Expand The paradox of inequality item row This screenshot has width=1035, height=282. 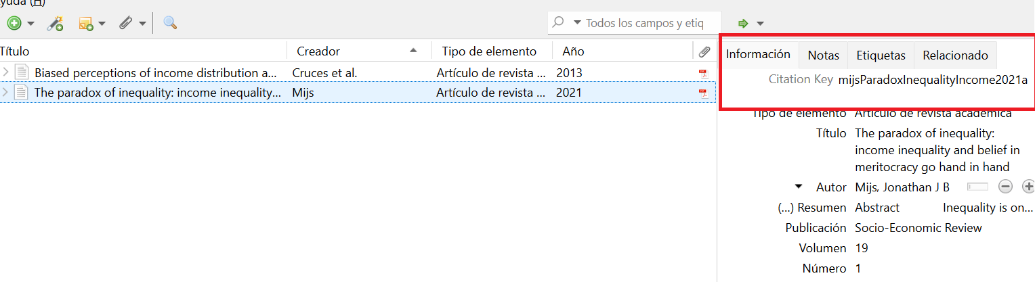[6, 93]
